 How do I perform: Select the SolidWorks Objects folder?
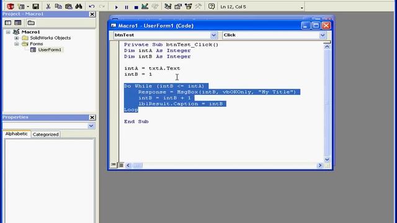(50, 38)
